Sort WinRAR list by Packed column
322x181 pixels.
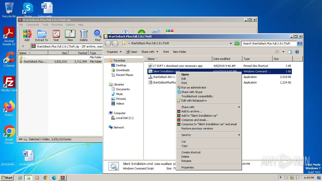pyautogui.click(x=78, y=53)
